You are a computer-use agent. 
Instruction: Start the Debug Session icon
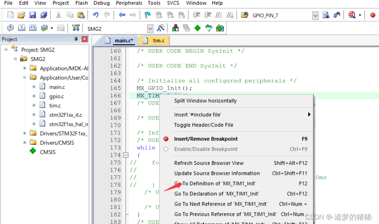[352, 15]
